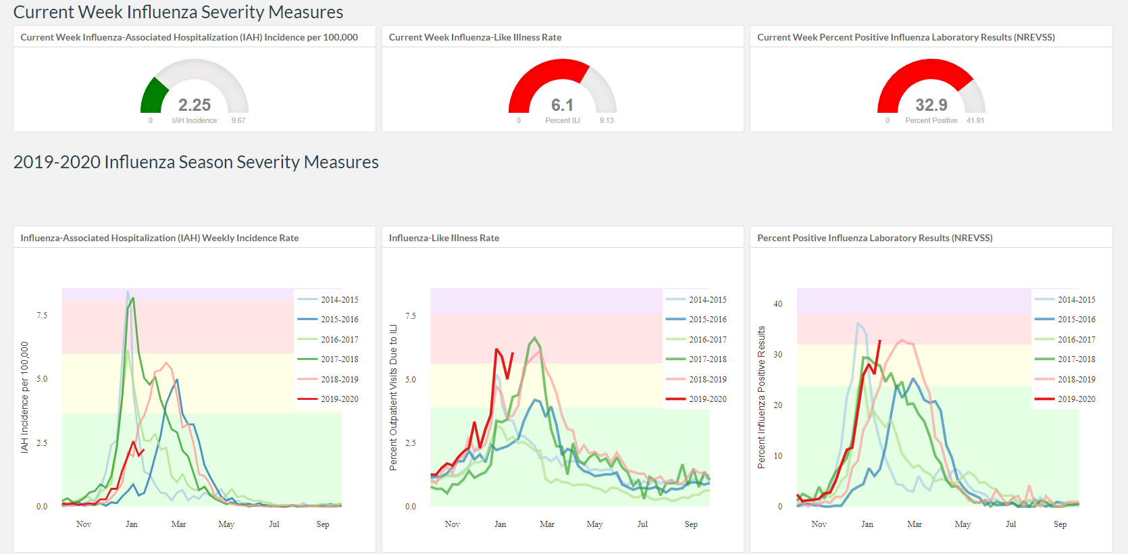
Task: Click the May tick on the NREVSS chart
Action: point(963,524)
